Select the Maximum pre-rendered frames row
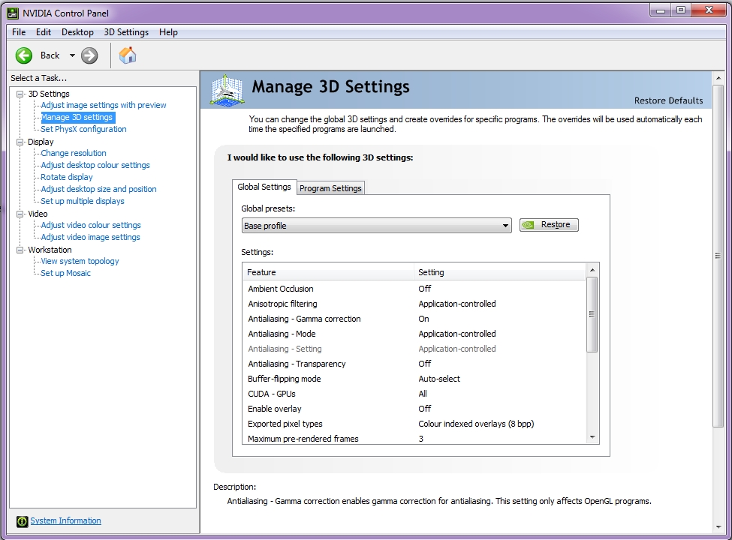The width and height of the screenshot is (732, 540). click(x=414, y=438)
